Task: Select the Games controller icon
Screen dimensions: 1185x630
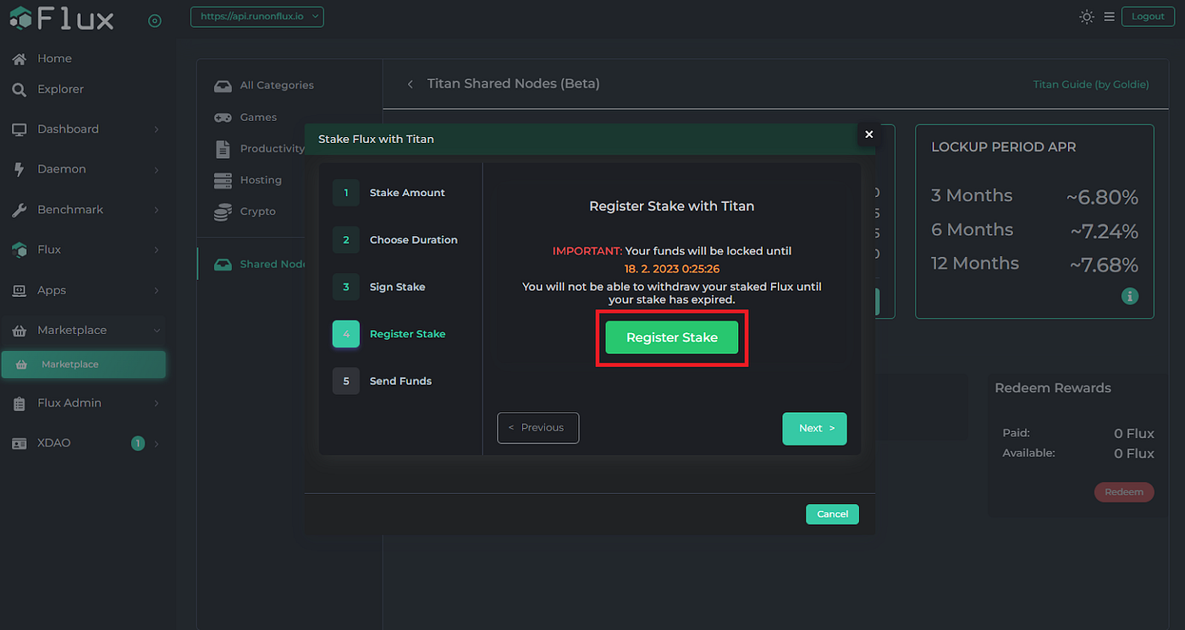Action: pos(223,117)
